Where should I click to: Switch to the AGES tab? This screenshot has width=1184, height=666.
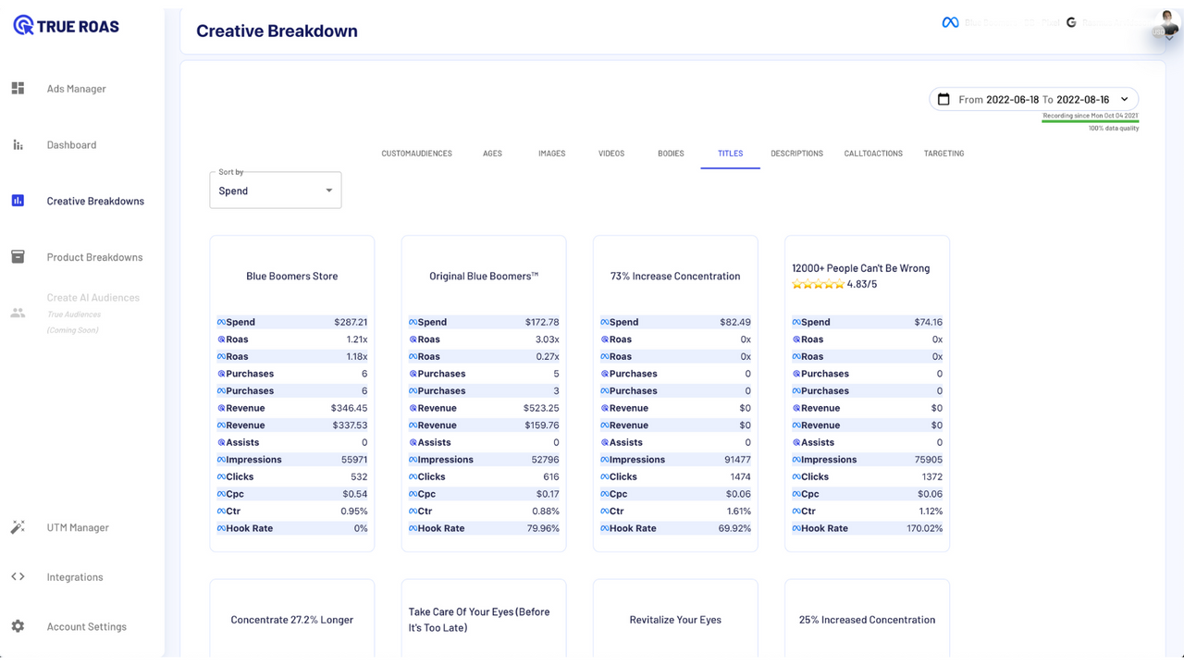pos(492,154)
